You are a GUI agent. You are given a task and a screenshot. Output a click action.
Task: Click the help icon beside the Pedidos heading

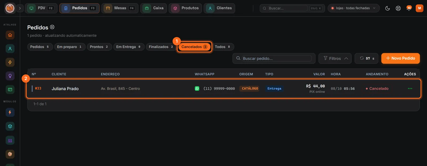coord(52,27)
